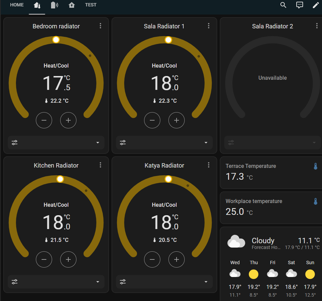Click Kitchen Radiator dial slider handle
The width and height of the screenshot is (322, 301).
coord(60,179)
